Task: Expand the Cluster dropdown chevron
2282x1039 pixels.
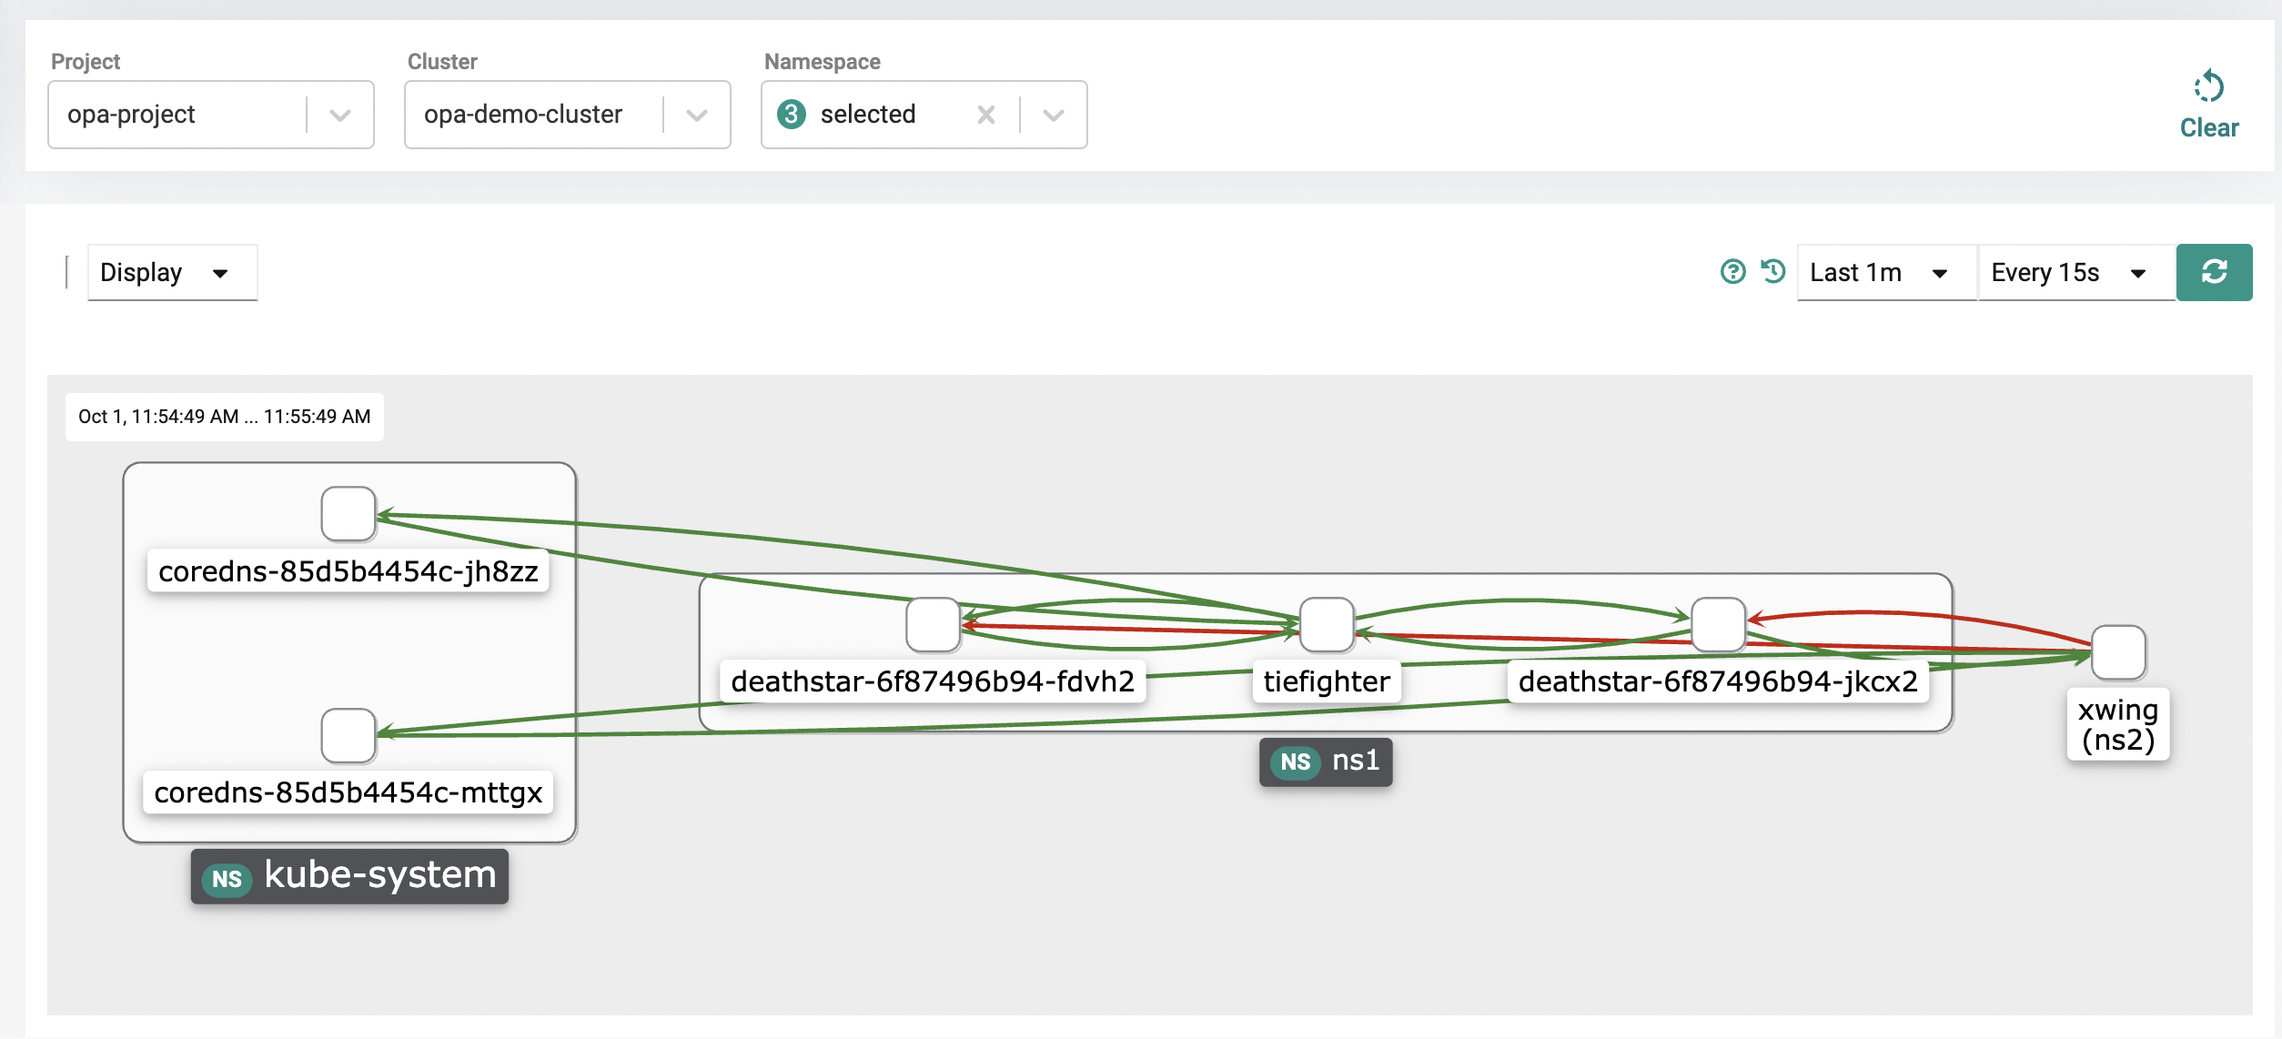Action: tap(697, 116)
